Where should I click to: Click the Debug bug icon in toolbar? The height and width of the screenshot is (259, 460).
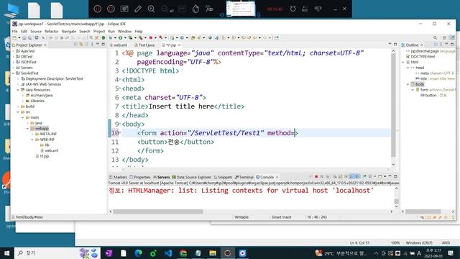(x=111, y=37)
